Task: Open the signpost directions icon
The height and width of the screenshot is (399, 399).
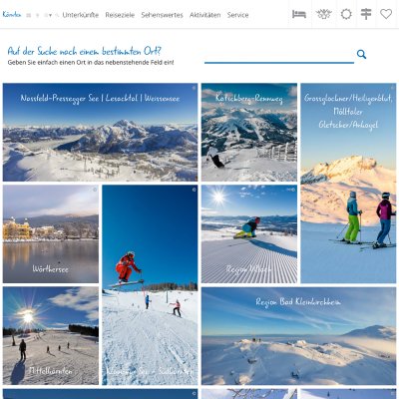Action: (366, 14)
